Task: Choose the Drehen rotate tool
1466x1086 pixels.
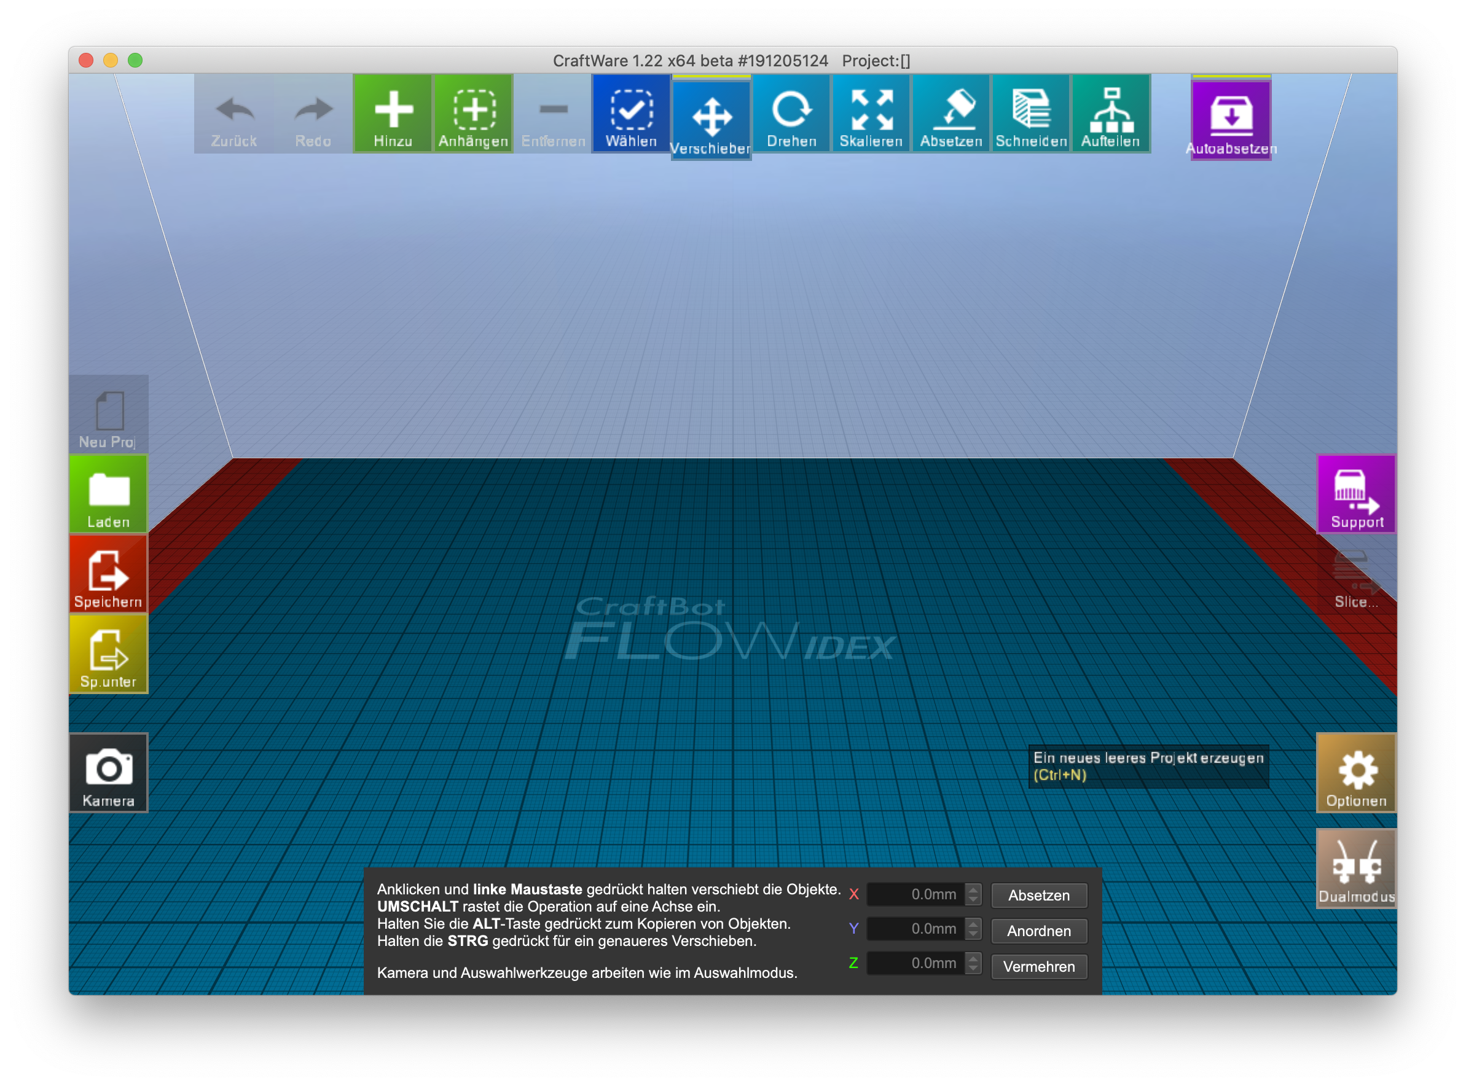Action: (791, 113)
